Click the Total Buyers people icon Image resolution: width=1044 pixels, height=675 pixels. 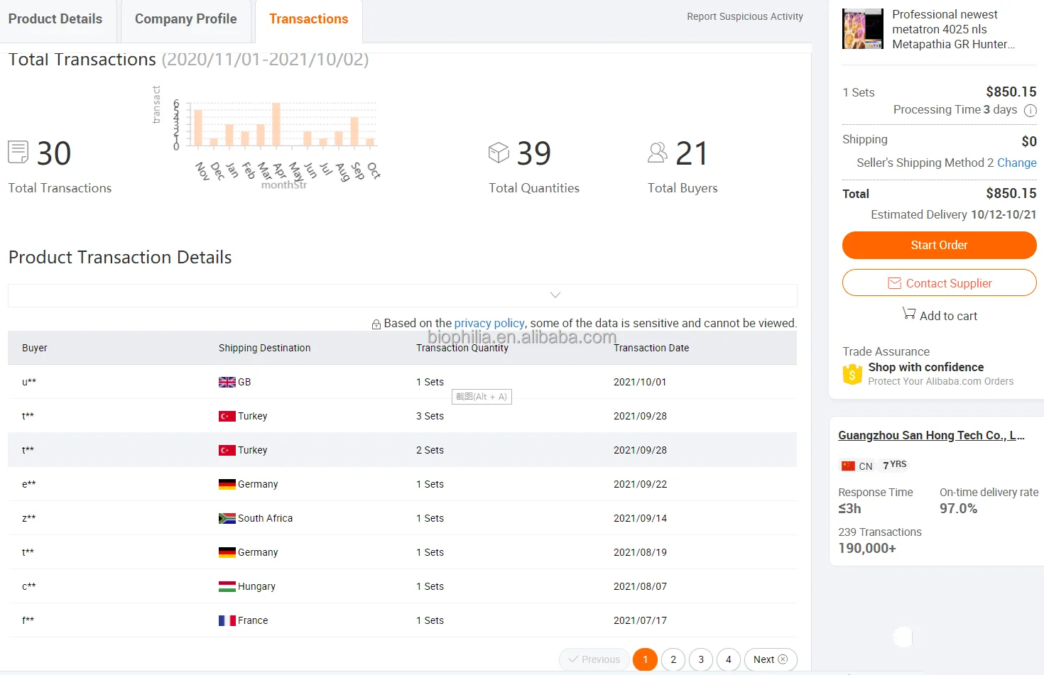658,153
